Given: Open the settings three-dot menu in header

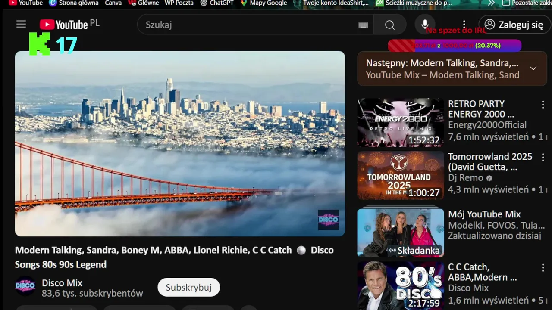Looking at the screenshot, I should tap(464, 25).
